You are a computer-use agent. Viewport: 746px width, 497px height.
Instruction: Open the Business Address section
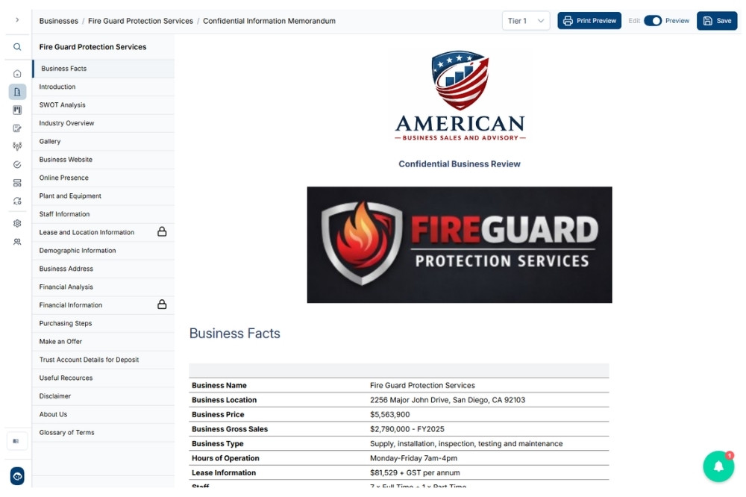click(x=103, y=269)
